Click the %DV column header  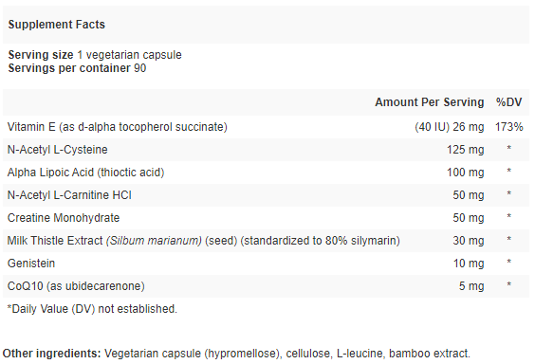click(508, 102)
